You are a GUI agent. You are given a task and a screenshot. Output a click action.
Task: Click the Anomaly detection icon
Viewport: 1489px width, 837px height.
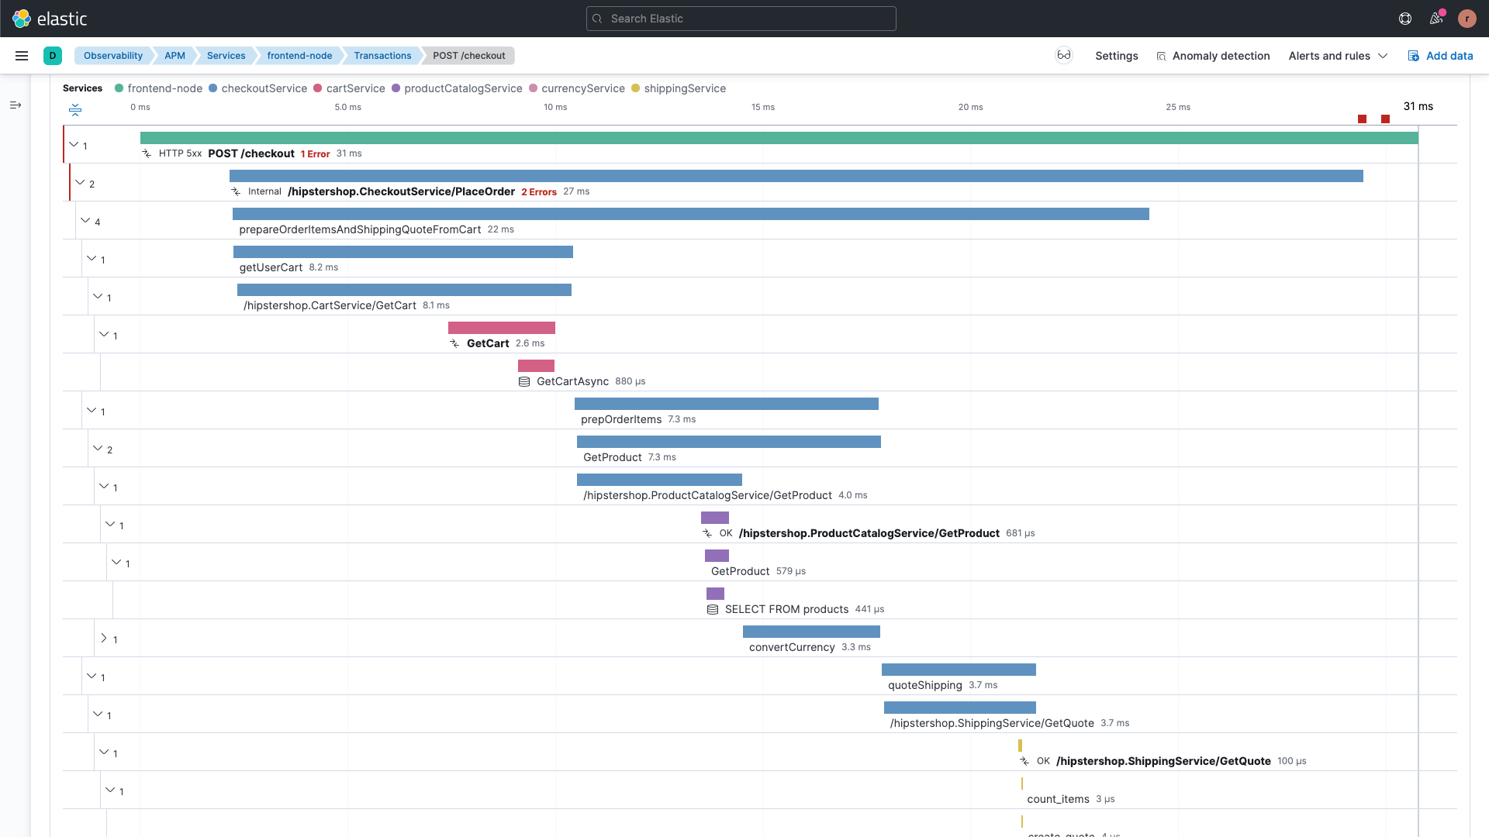click(x=1161, y=55)
